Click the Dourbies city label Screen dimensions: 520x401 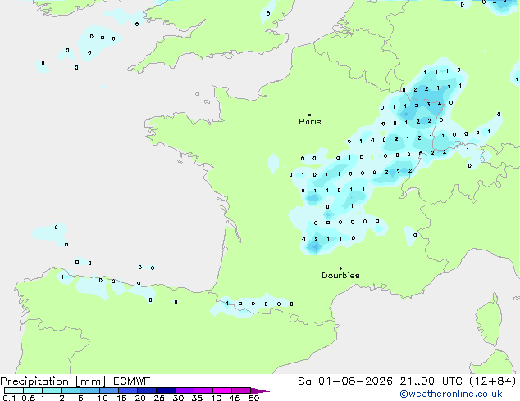click(x=340, y=275)
